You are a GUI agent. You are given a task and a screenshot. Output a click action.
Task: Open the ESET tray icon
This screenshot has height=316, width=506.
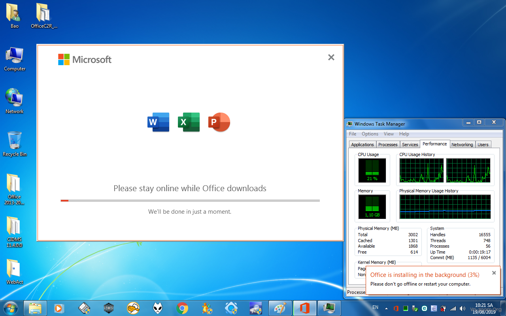[425, 308]
